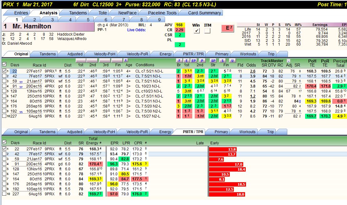Click the 177.5 CPR cell for 8Oct16
Viewport: 347px width, 205px height.
pos(140,179)
